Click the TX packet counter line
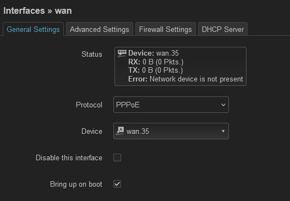Screen dimensions: 290x201 point(156,70)
